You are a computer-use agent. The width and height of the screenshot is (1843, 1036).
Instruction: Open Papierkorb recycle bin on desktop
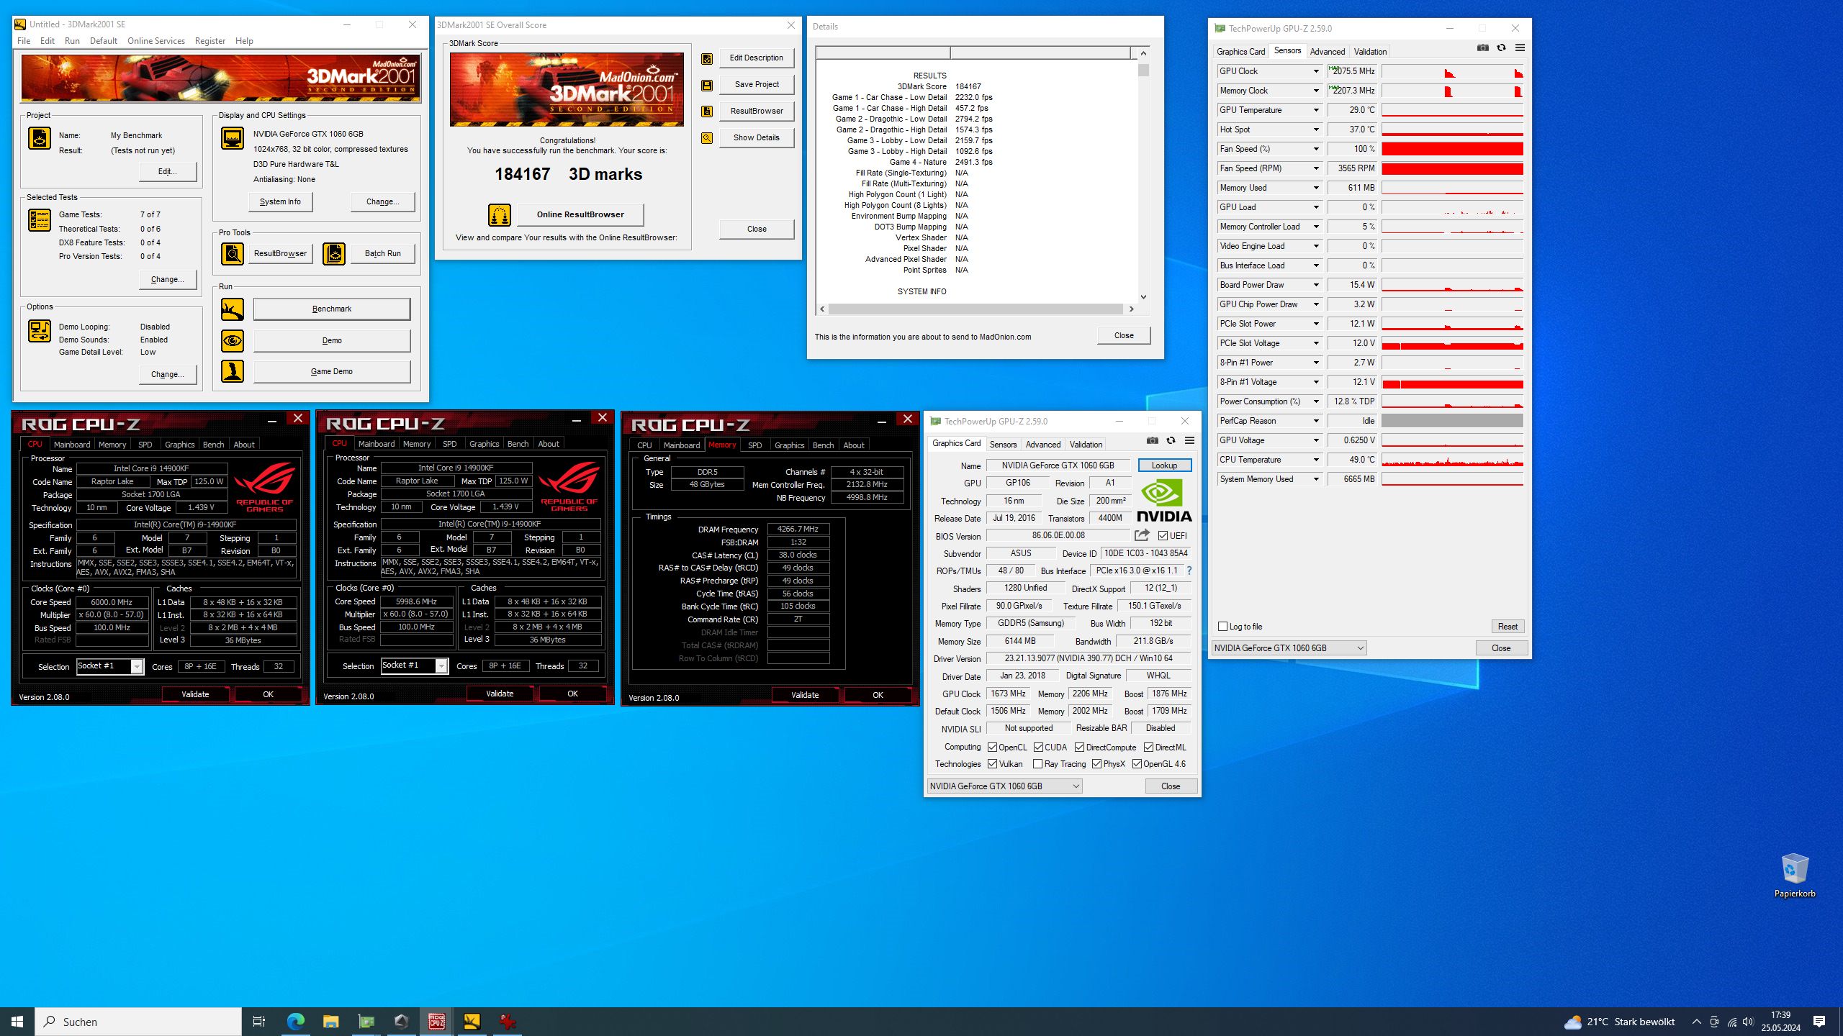pyautogui.click(x=1794, y=875)
